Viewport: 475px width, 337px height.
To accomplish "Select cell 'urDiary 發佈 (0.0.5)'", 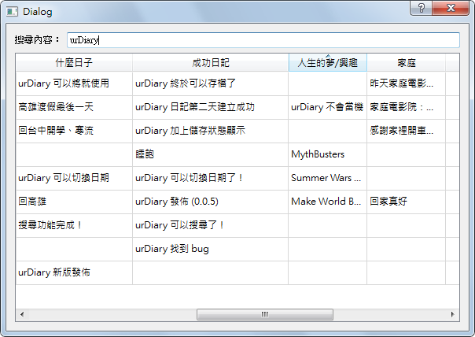I will (x=211, y=202).
